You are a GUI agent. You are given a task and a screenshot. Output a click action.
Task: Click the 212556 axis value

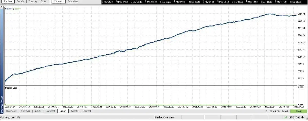pyautogui.click(x=301, y=42)
